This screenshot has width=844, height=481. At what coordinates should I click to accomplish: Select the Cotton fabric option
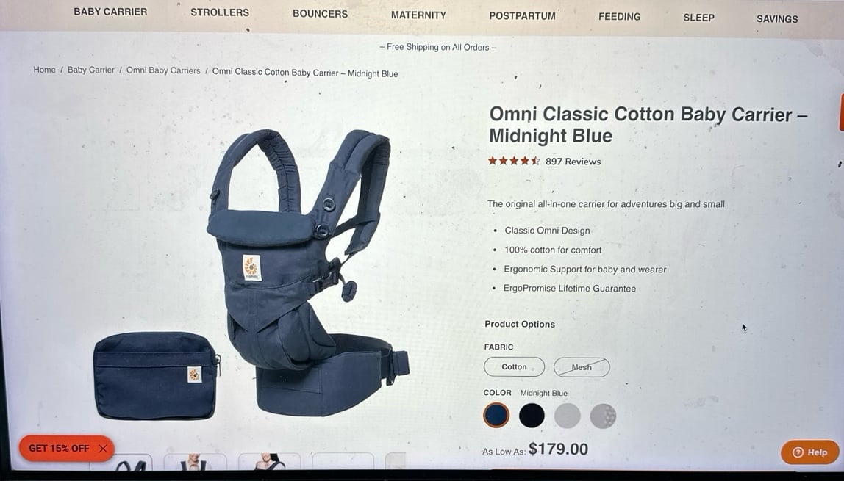point(514,367)
